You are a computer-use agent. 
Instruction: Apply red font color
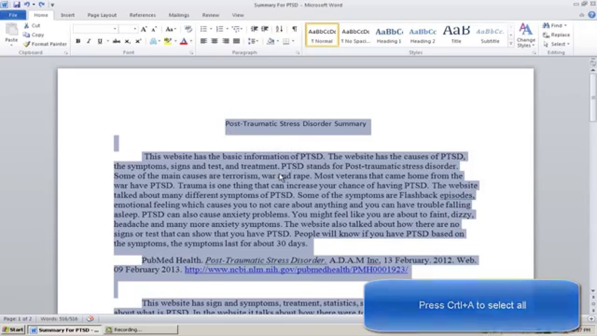(183, 42)
